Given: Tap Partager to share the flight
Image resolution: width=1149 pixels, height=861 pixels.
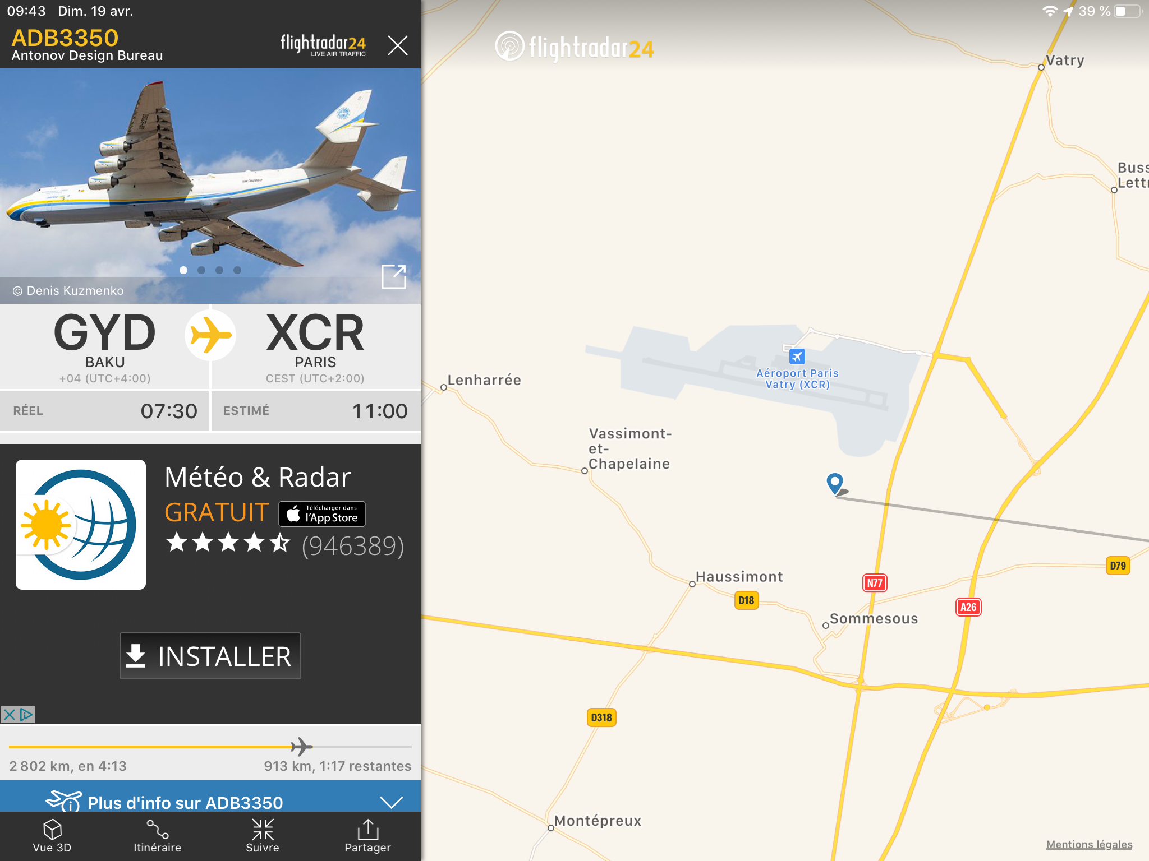Looking at the screenshot, I should (x=367, y=836).
